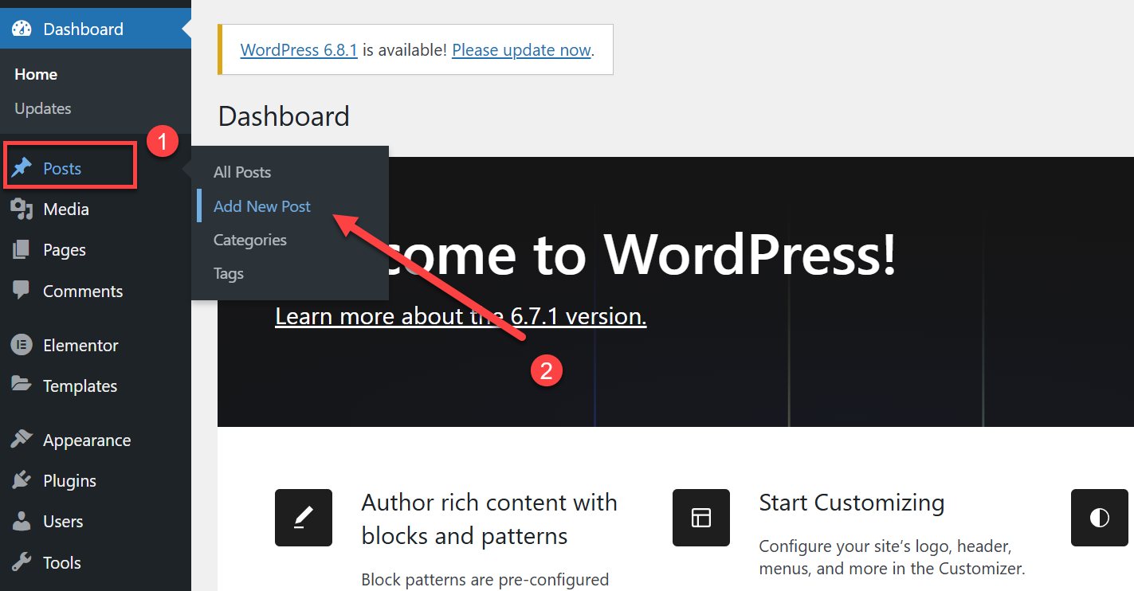The width and height of the screenshot is (1134, 591).
Task: Click the Dashboard gauge icon
Action: [x=22, y=29]
